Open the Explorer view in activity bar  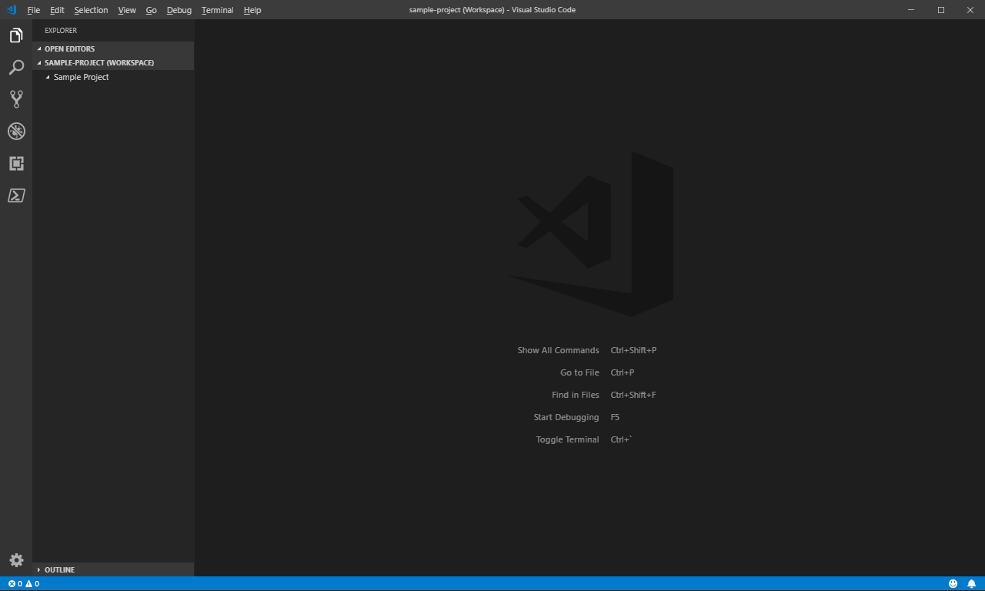[x=16, y=35]
